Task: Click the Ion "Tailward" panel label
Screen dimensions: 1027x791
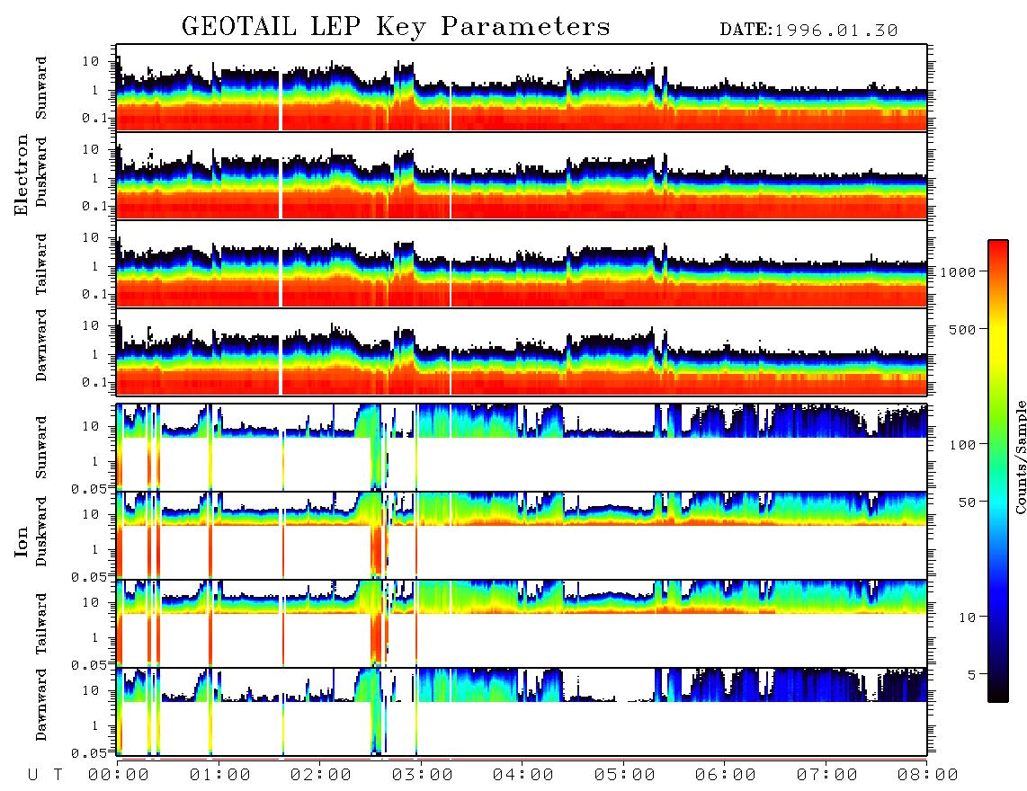Action: click(x=41, y=624)
